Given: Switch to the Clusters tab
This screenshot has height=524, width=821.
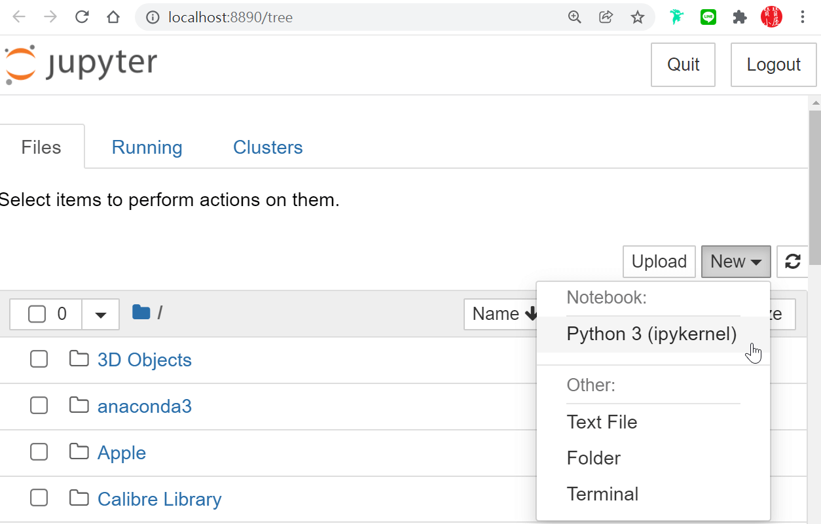Looking at the screenshot, I should 268,147.
